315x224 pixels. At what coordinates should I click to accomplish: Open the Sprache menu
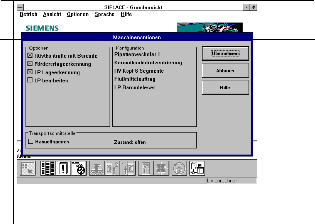(105, 14)
